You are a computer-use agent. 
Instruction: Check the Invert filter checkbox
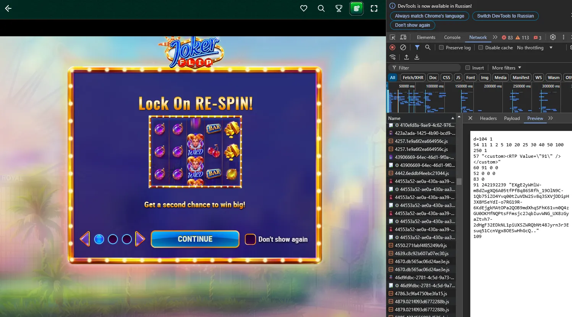coord(468,68)
